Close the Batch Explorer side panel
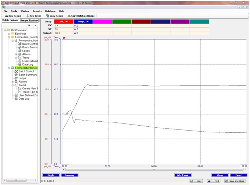 [x=35, y=26]
